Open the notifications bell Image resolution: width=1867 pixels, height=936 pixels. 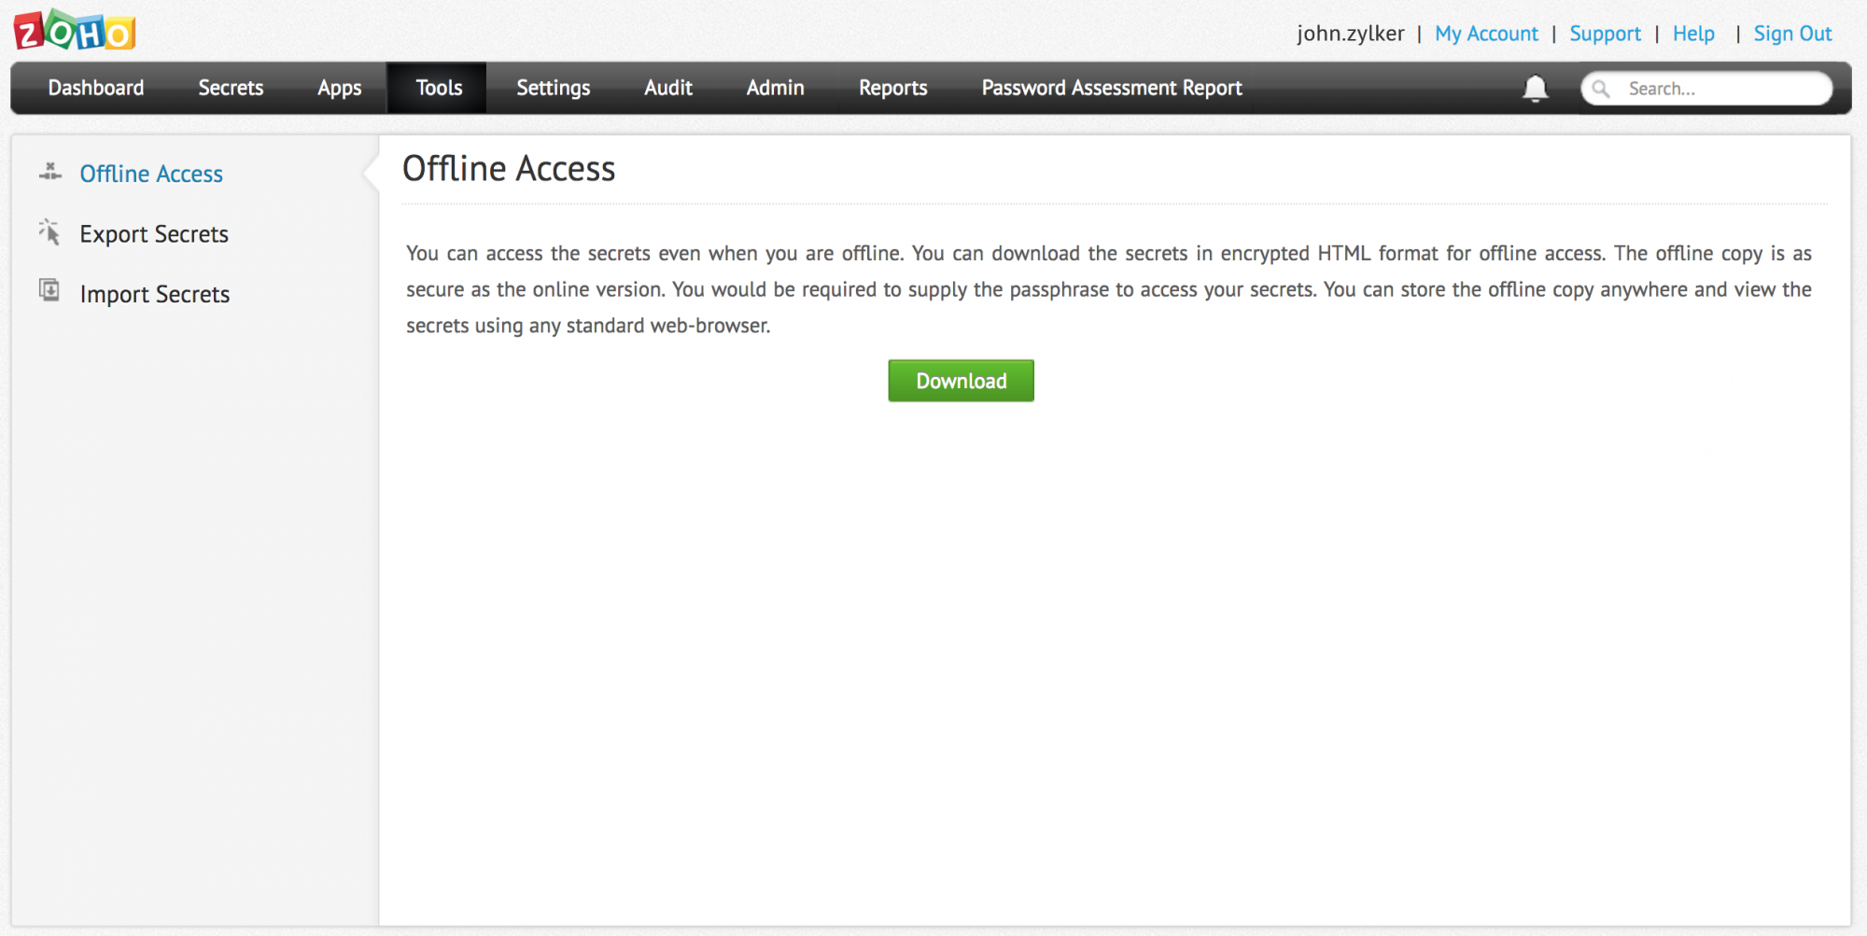click(x=1535, y=89)
